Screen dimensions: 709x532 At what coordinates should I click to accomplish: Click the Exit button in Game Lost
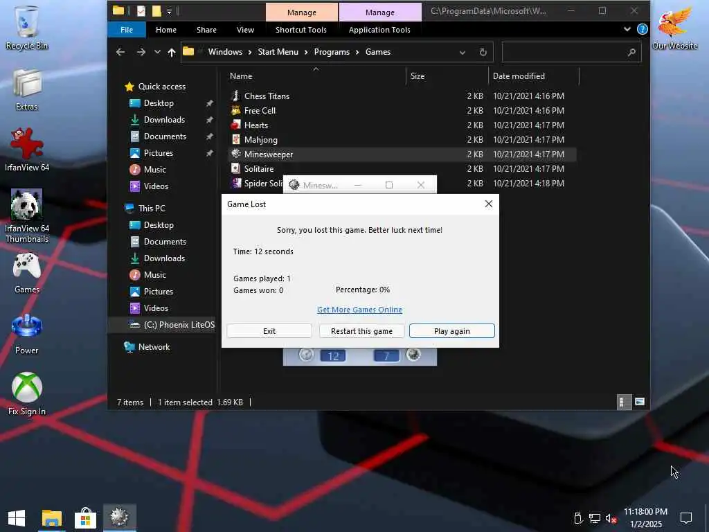[x=269, y=330]
